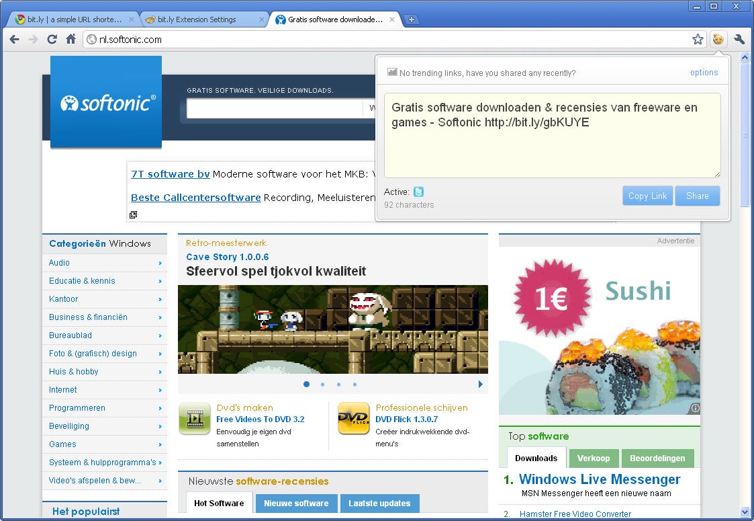Open DVD Flick 1.3.0.7 link
The image size is (754, 521).
406,419
